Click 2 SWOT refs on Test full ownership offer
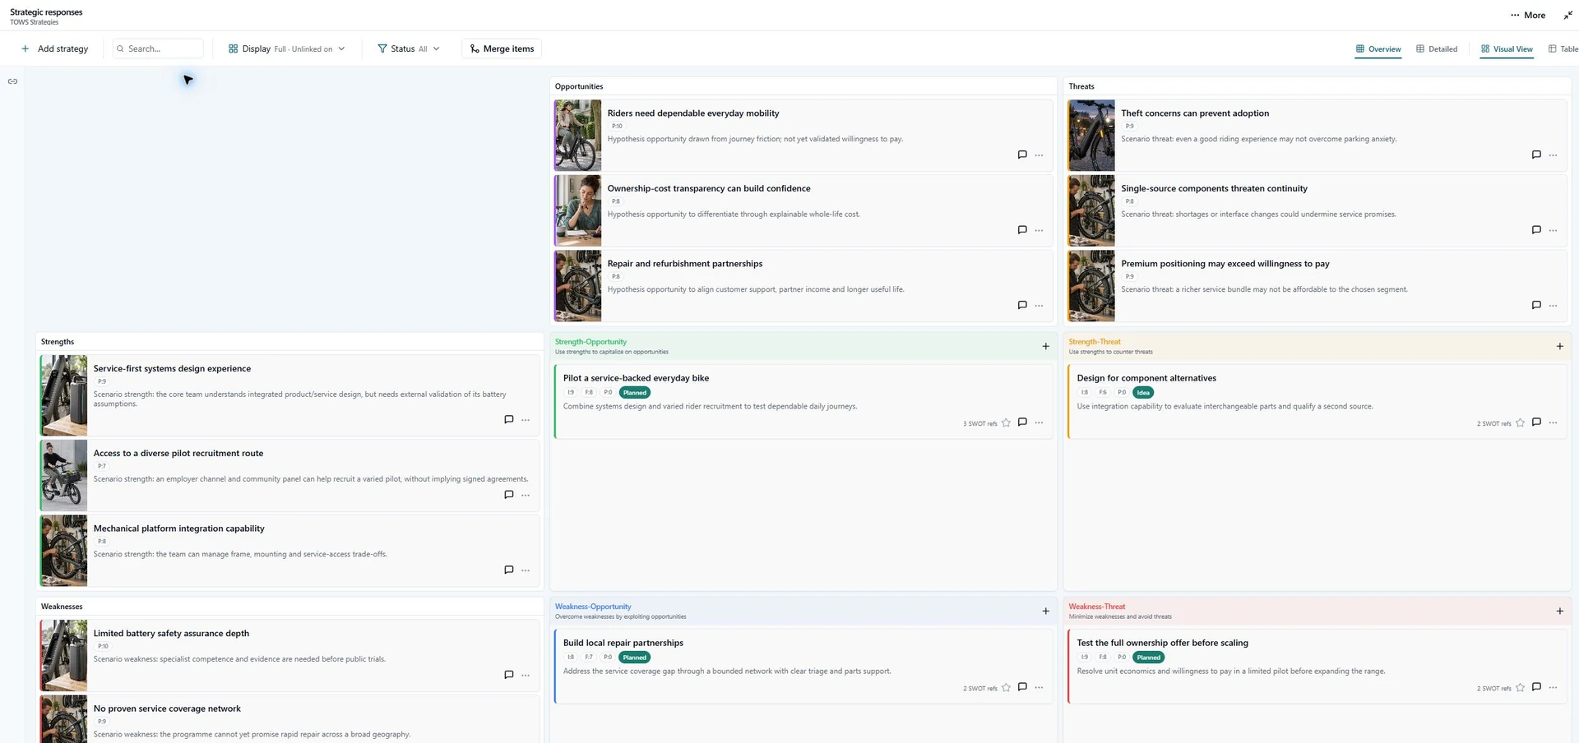The width and height of the screenshot is (1579, 743). tap(1493, 688)
